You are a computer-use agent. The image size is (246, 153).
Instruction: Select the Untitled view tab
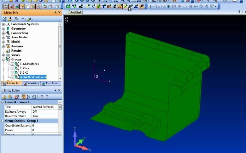point(75,13)
